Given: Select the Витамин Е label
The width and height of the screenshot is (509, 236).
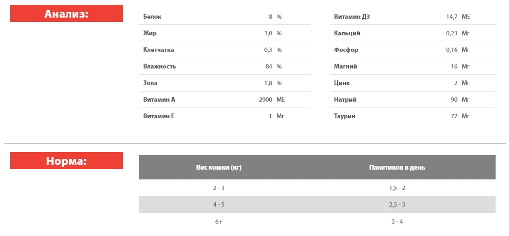Looking at the screenshot, I should (159, 116).
